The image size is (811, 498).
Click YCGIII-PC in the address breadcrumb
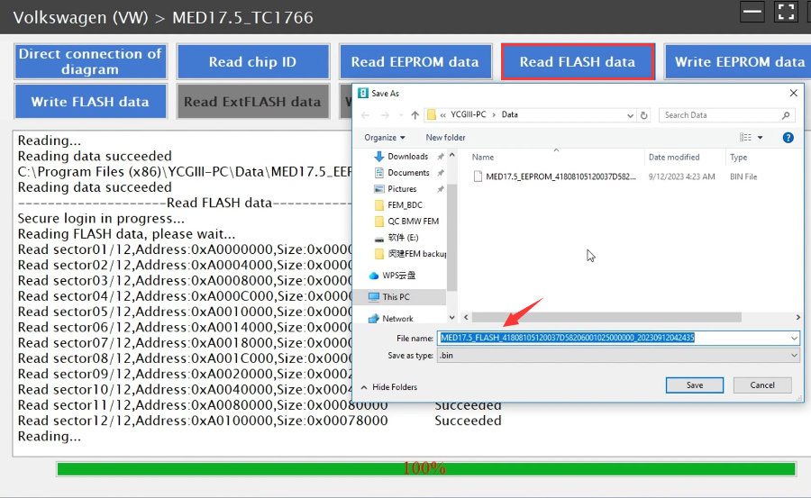pos(468,114)
